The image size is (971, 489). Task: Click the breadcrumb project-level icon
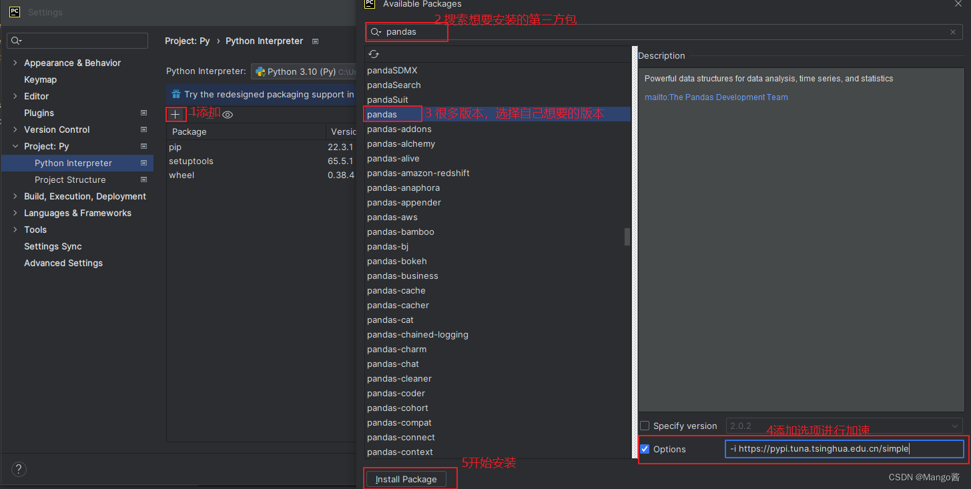(316, 41)
